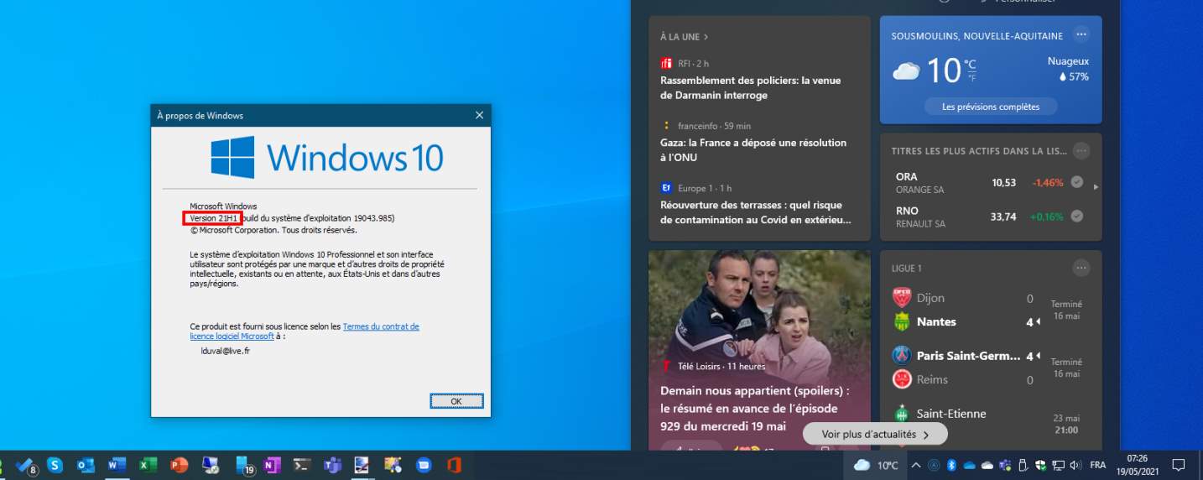
Task: Open network status tray icon
Action: pos(1059,465)
